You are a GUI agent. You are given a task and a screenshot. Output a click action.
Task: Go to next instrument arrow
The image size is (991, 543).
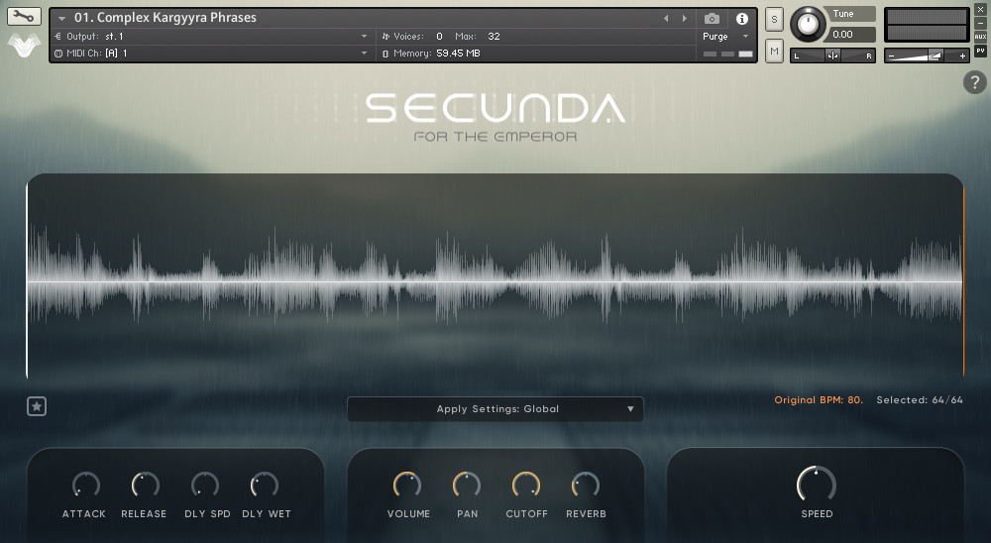pyautogui.click(x=685, y=19)
